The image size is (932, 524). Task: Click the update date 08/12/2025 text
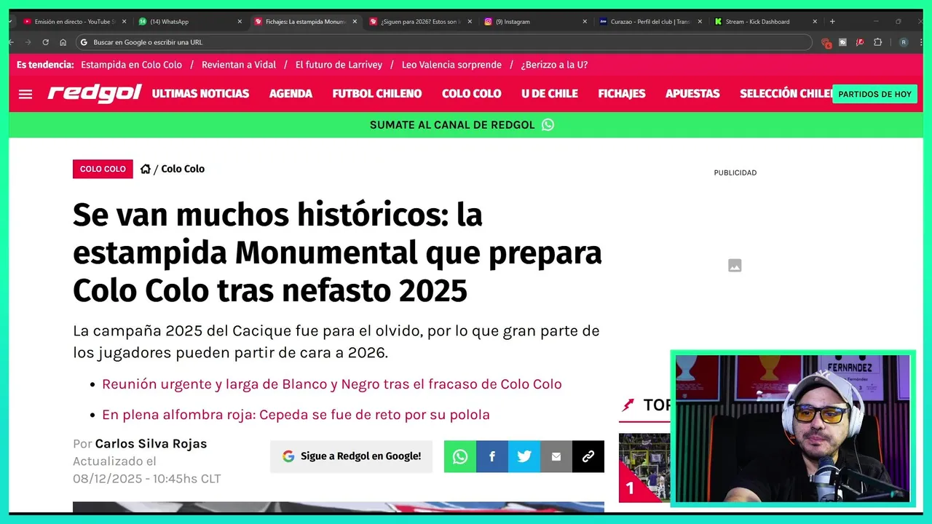click(146, 479)
